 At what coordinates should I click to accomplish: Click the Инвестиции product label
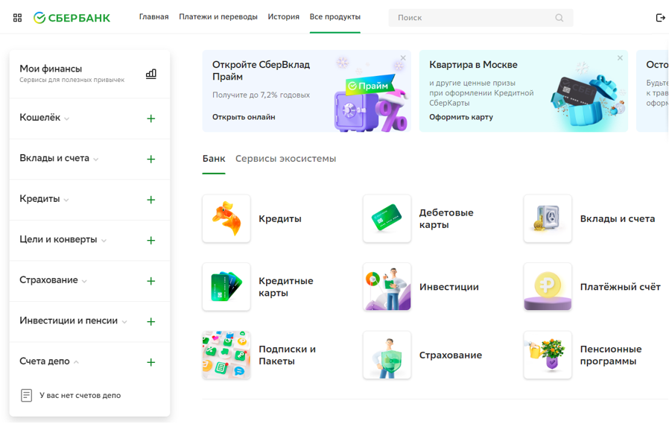point(448,287)
